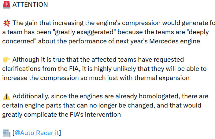Click the phrase "thermal expansion"
The height and width of the screenshot is (139, 215).
click(166, 78)
